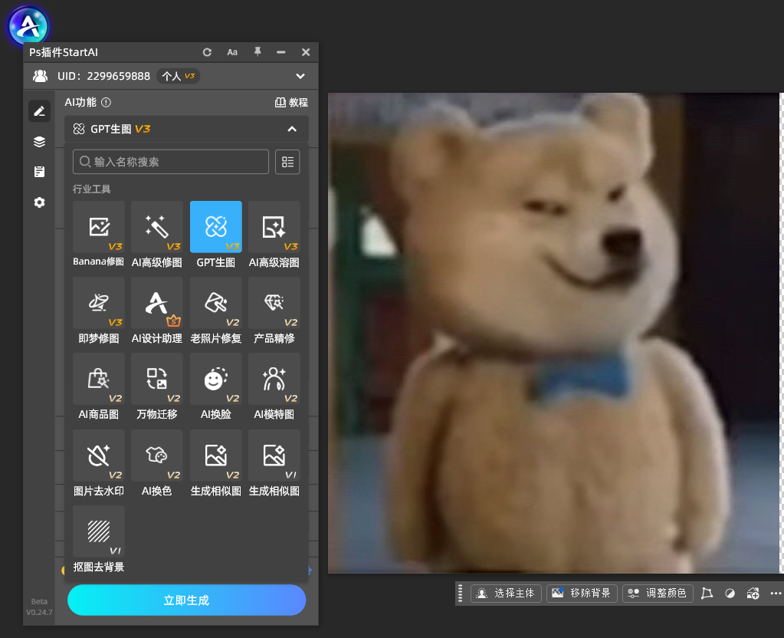784x638 pixels.
Task: Click 调整颜色 in the contextual taskbar
Action: (658, 594)
